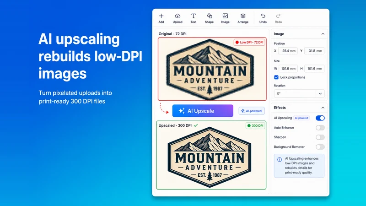Click the Position X input field
Screen dimensions: 366x206
tap(288, 51)
